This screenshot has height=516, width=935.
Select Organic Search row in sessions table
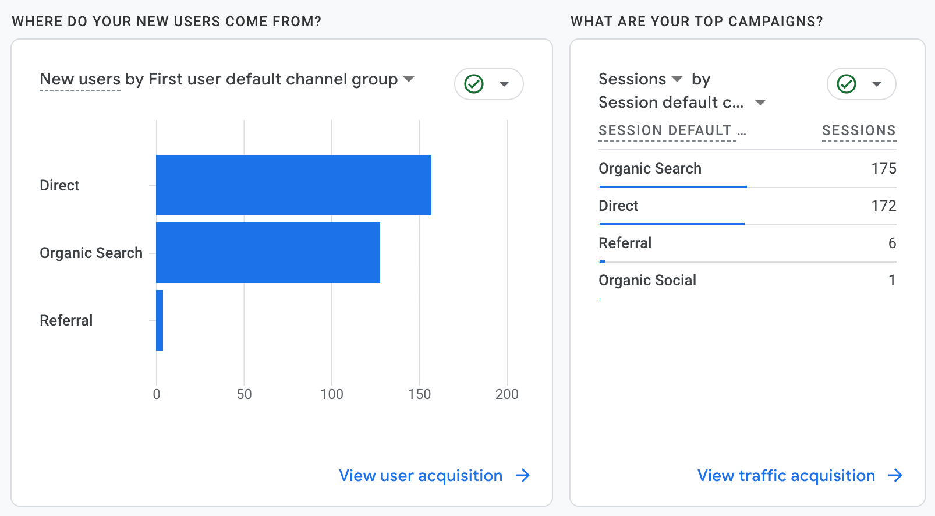pyautogui.click(x=650, y=168)
